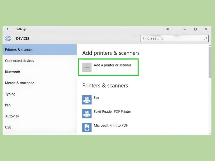Viewport: 215px width, 161px height.
Task: Select the Fax printer icon
Action: pos(87,100)
